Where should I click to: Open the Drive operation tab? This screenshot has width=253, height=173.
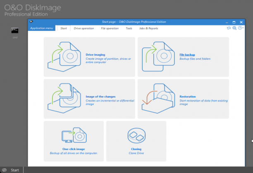click(x=84, y=28)
